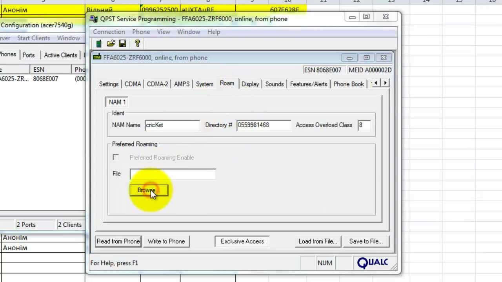Switch to the AMPS tab
The width and height of the screenshot is (502, 282).
[182, 84]
